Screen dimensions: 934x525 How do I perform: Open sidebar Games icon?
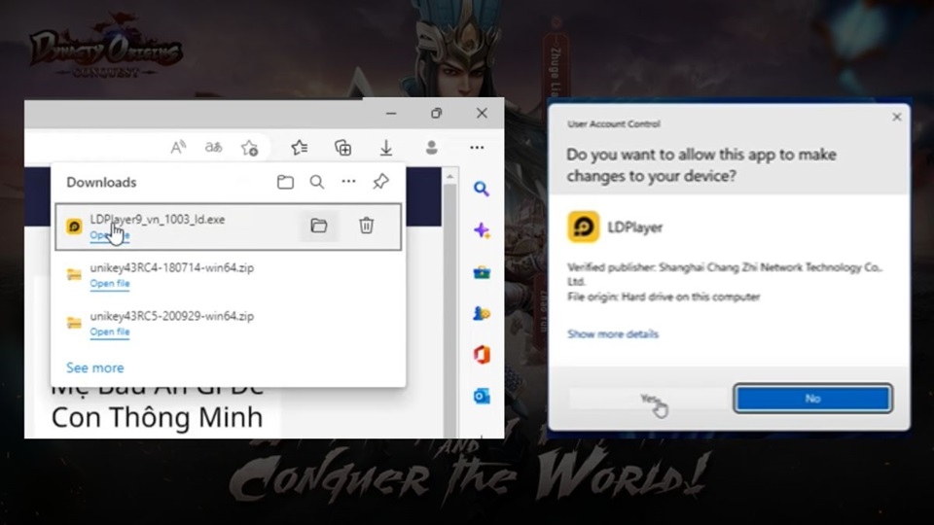click(482, 313)
